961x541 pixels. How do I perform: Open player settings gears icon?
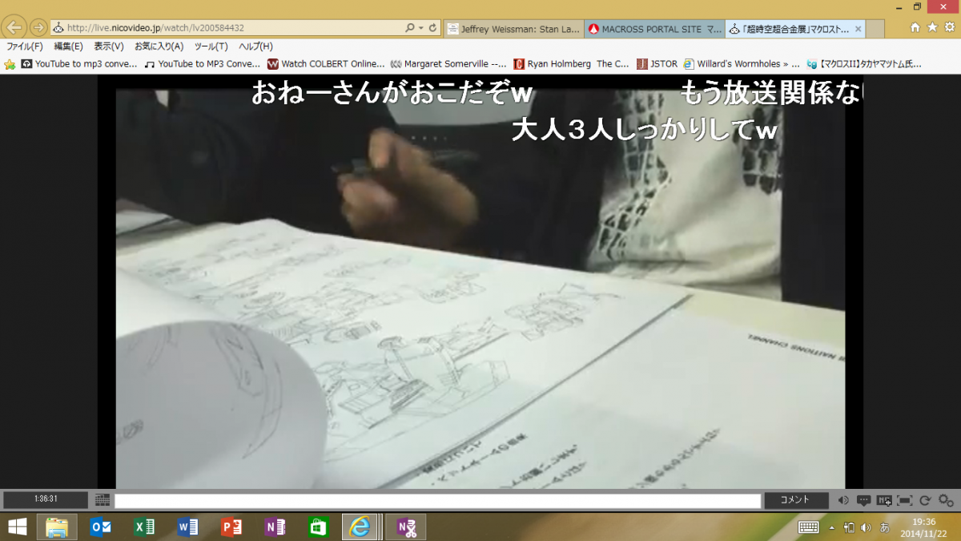[x=946, y=500]
